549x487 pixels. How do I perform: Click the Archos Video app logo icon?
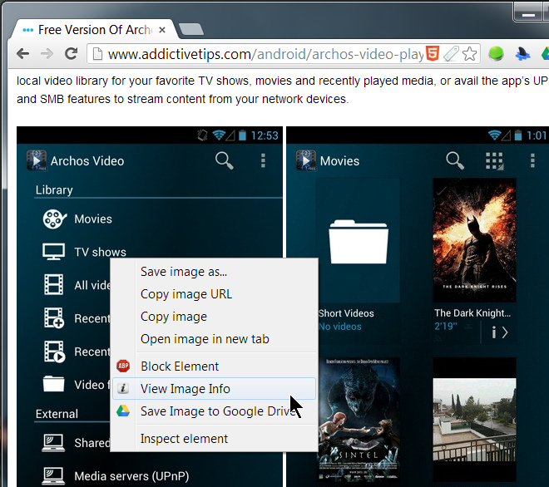(x=37, y=160)
